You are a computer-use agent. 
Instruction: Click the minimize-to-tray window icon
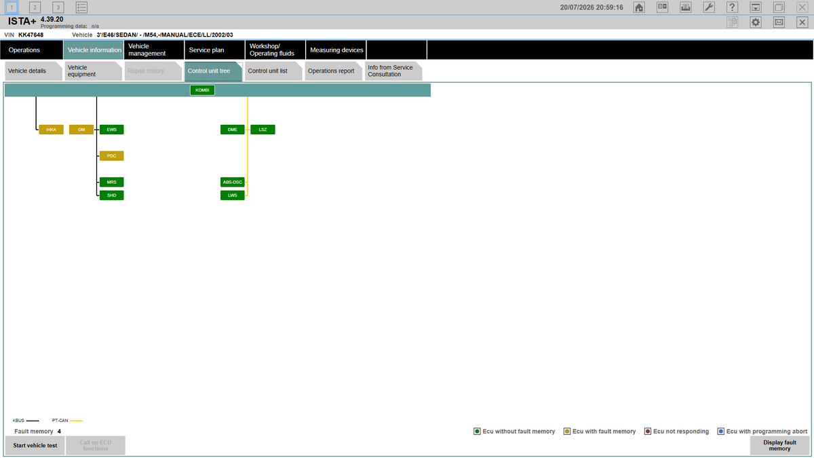click(x=756, y=7)
